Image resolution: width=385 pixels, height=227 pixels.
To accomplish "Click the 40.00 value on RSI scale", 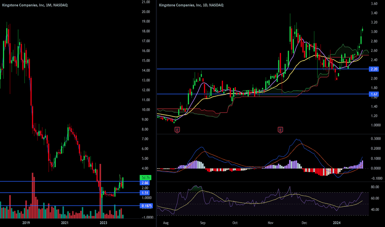I will click(375, 210).
